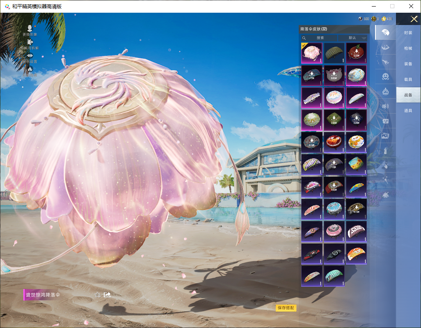Select the default olive-green parachute skin

click(334, 53)
